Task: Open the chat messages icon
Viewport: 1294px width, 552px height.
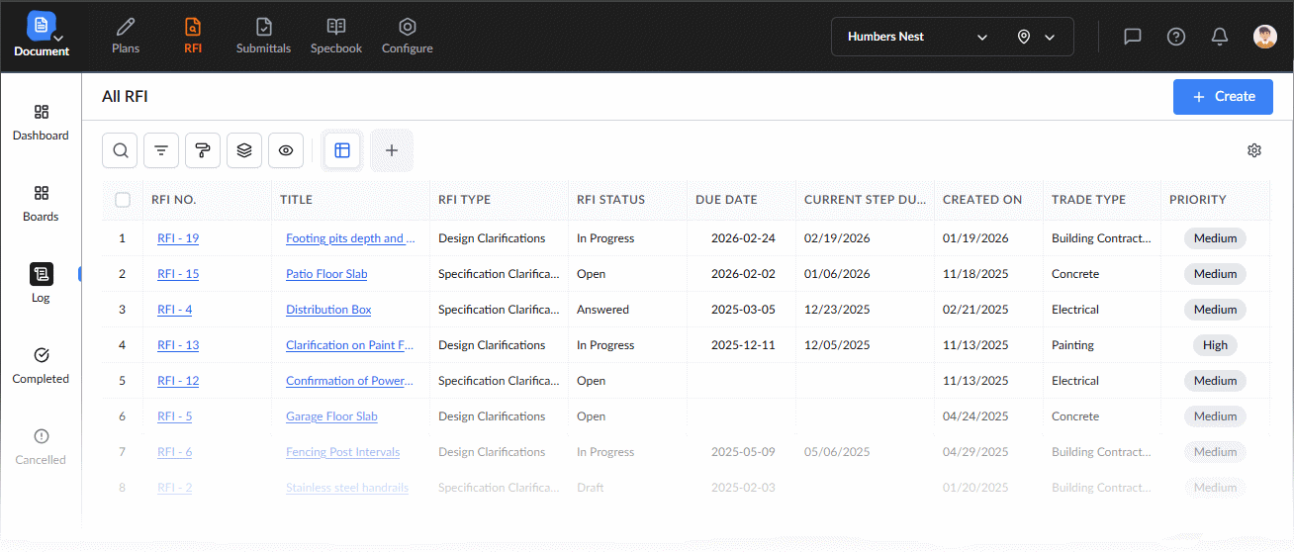Action: pyautogui.click(x=1133, y=37)
